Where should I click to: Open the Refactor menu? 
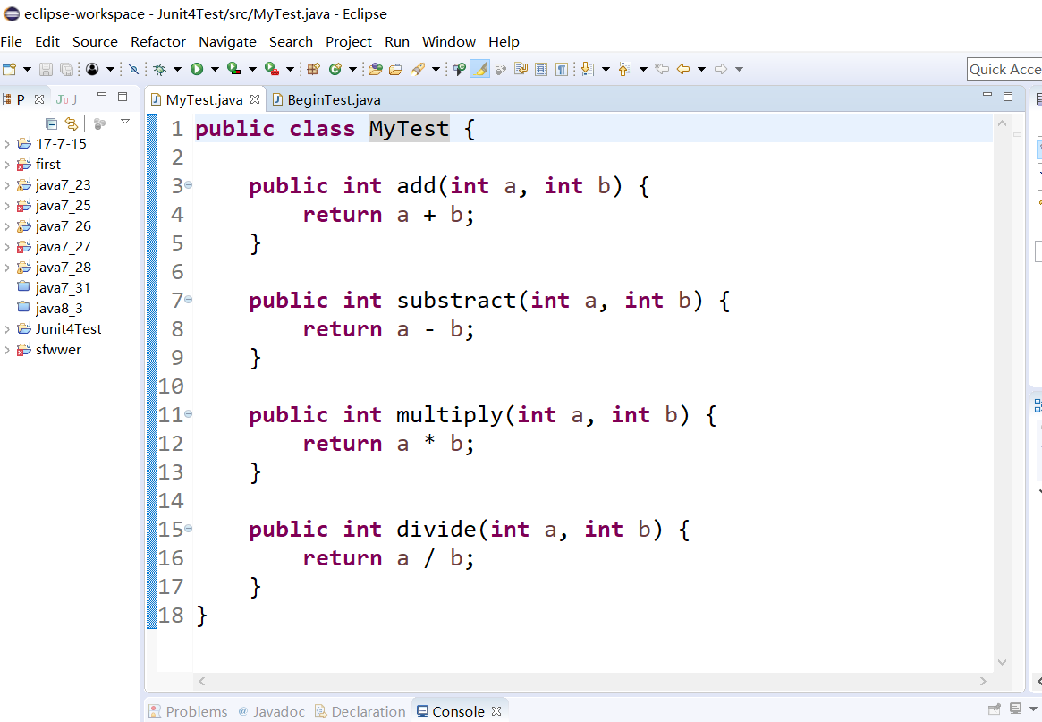click(158, 41)
